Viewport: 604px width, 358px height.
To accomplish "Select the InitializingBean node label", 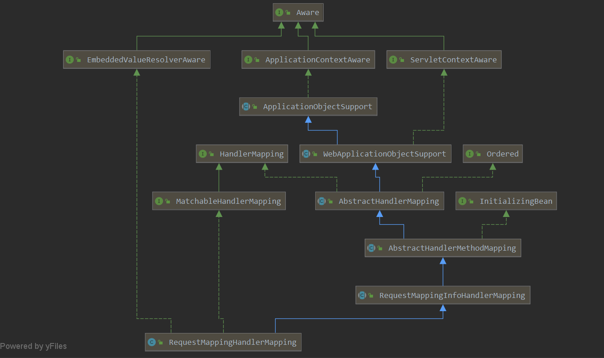I will coord(516,201).
